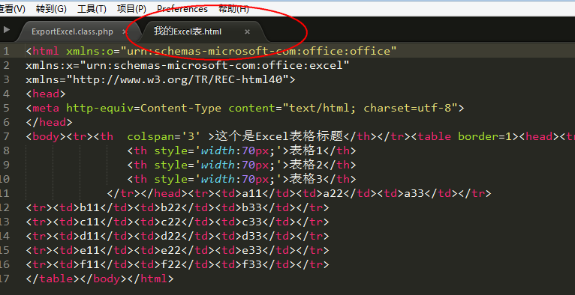Click the URL "http://www.w3.org/TR/REC-html40"
This screenshot has width=575, height=295.
click(177, 79)
